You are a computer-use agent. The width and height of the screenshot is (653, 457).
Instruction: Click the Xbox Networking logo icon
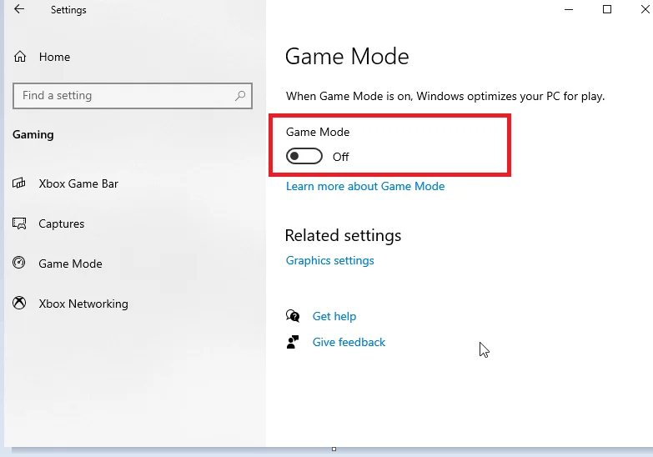click(x=19, y=303)
